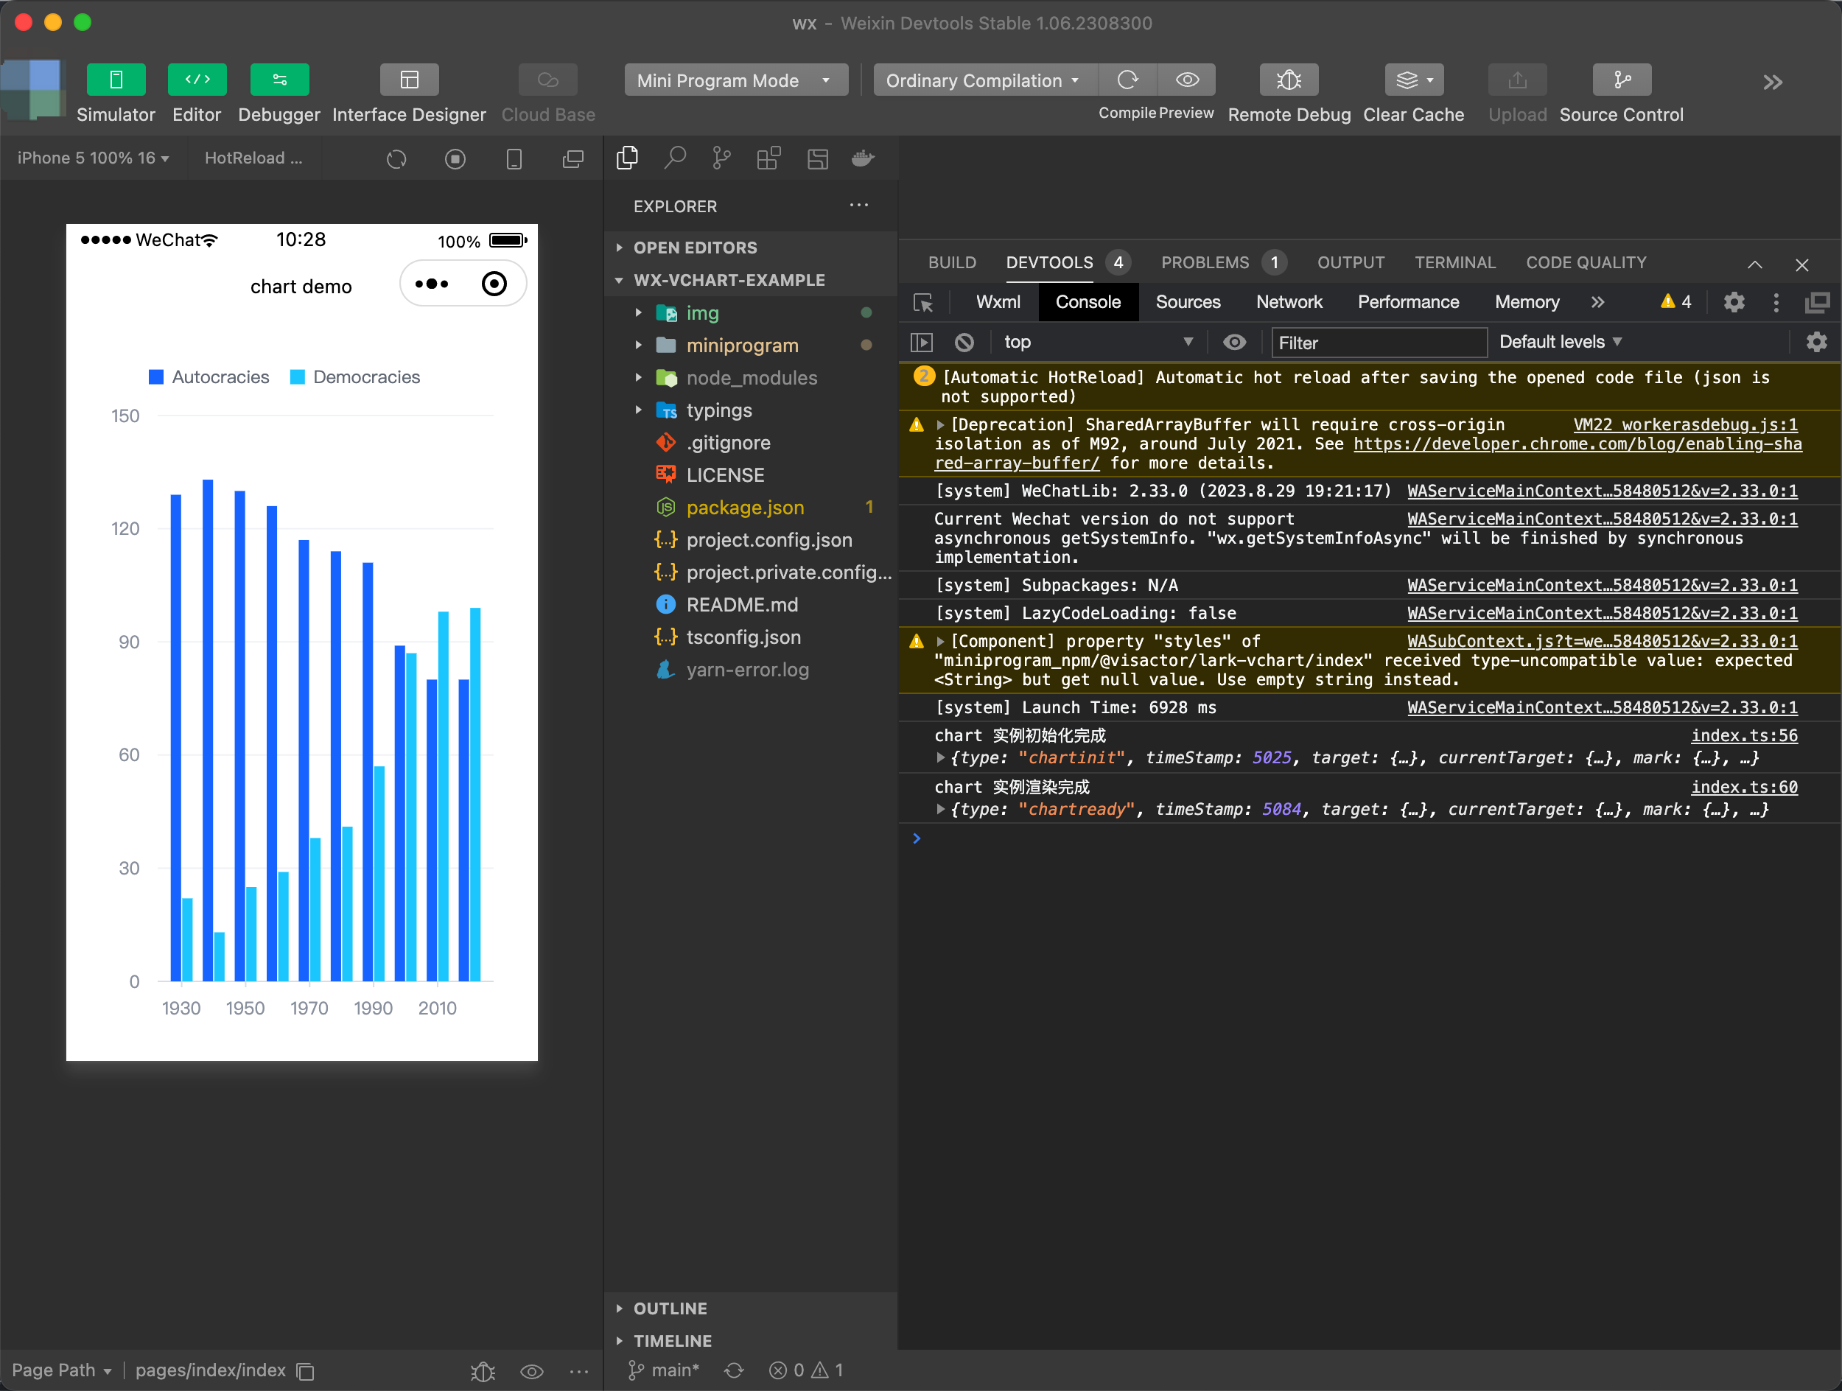Click the Cloud Base icon

click(x=547, y=80)
